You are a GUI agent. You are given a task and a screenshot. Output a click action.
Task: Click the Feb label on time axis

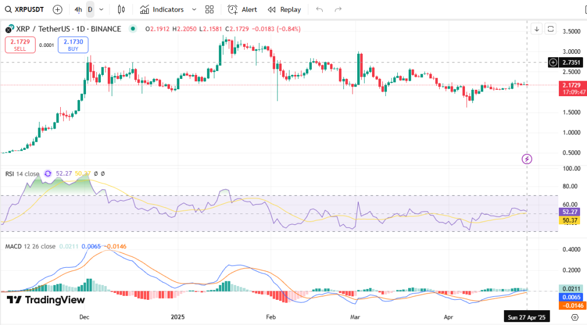pyautogui.click(x=271, y=317)
